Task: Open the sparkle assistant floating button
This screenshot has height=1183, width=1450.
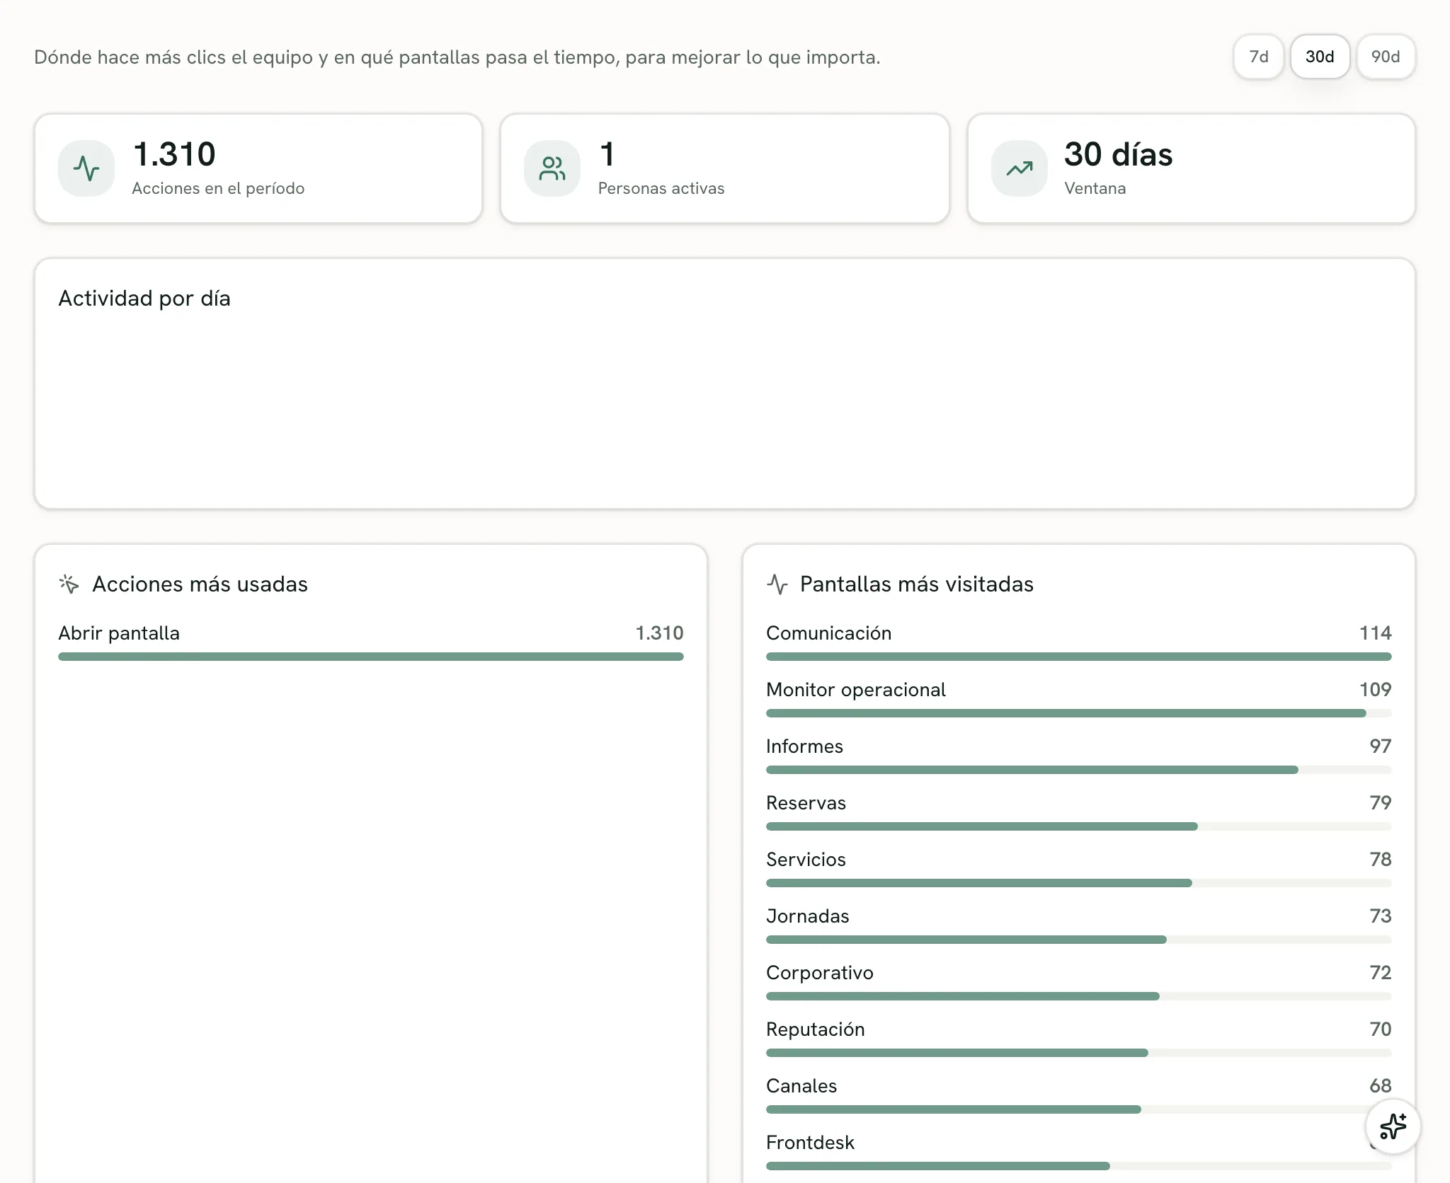Action: (x=1393, y=1126)
